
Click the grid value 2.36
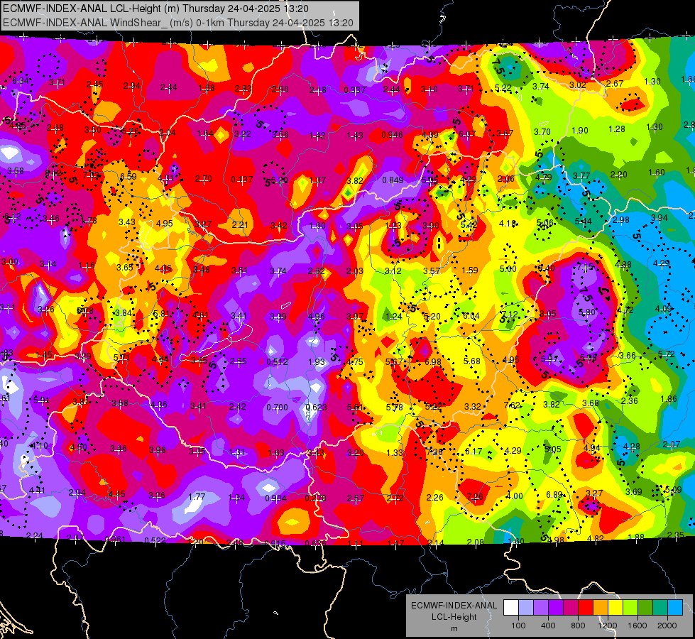(630, 401)
